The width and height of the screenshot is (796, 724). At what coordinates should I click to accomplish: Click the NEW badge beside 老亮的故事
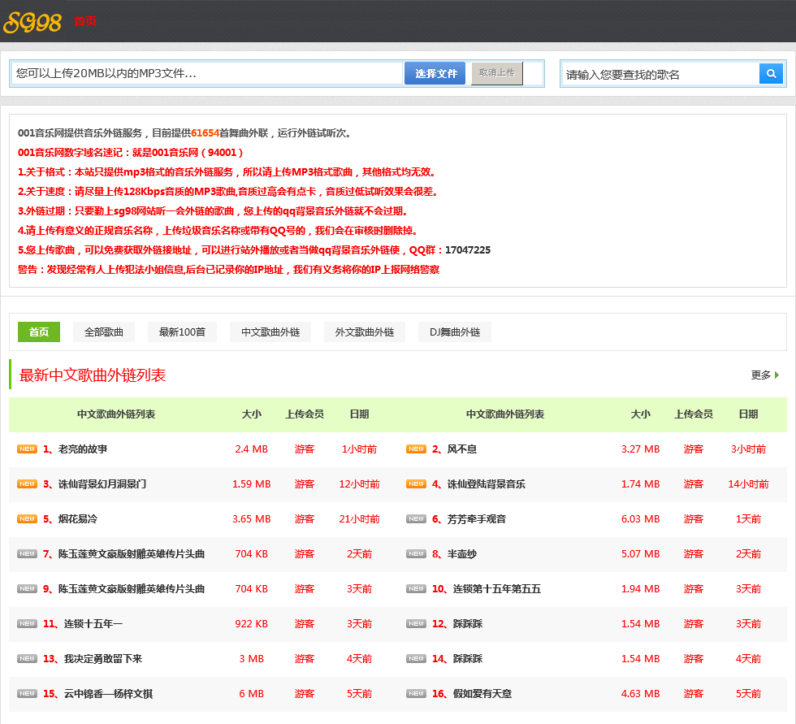pos(28,449)
